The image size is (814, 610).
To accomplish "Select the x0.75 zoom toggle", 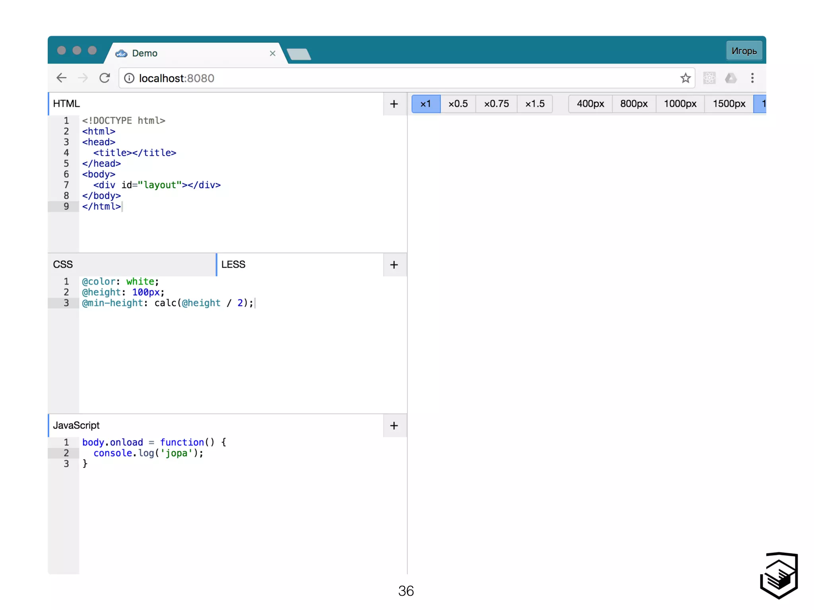I will click(x=496, y=104).
